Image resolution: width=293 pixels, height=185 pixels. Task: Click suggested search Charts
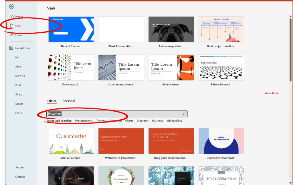click(129, 120)
